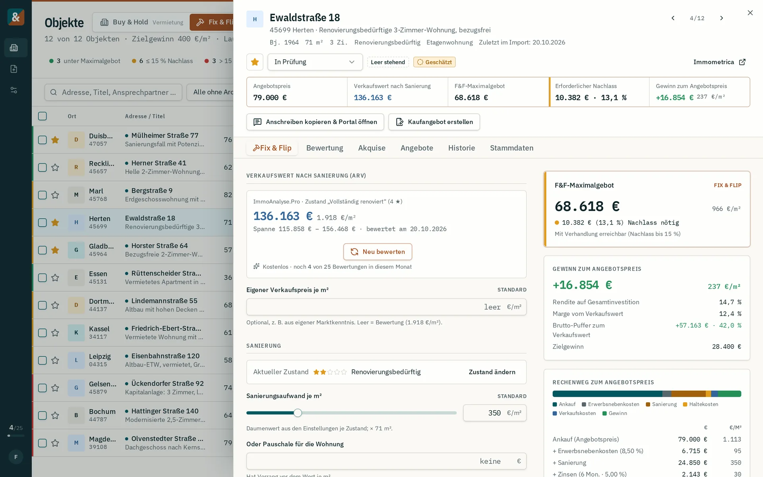Open the settings sliders sidebar icon
Viewport: 763px width, 477px height.
tap(14, 90)
